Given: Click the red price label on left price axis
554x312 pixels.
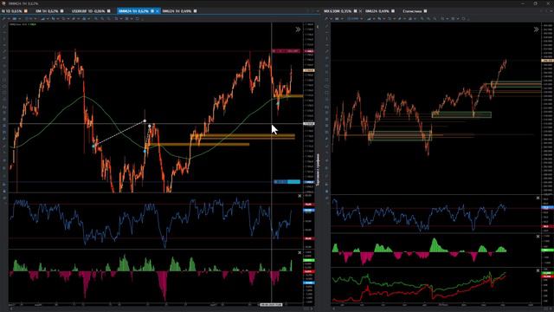Looking at the screenshot, I should click(x=309, y=51).
